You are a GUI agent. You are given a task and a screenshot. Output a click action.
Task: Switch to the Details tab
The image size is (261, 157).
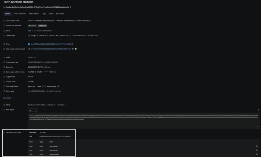coord(7,14)
